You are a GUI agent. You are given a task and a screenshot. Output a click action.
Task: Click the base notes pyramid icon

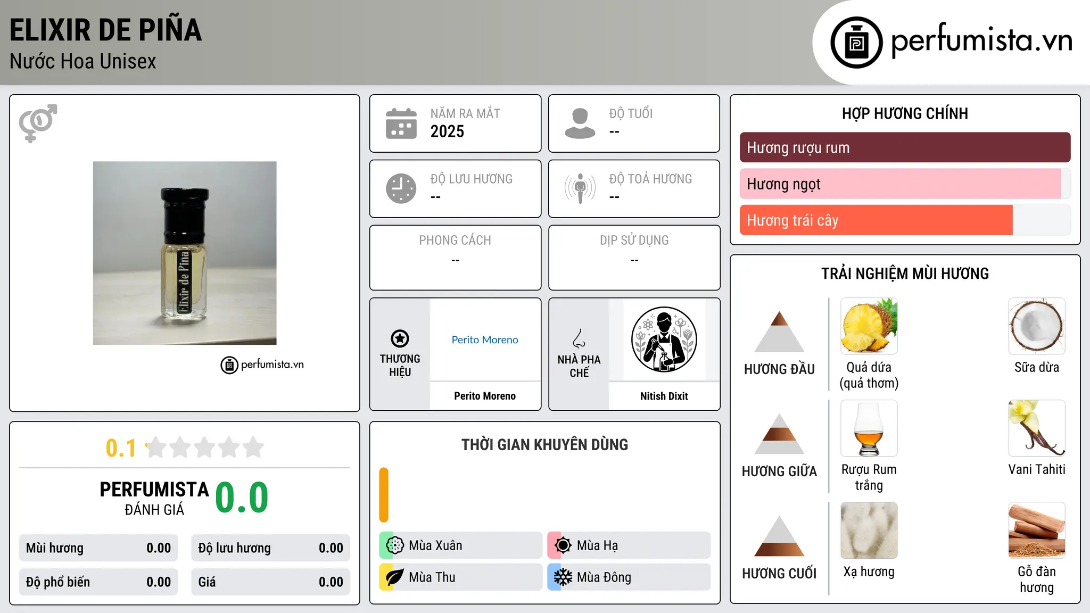click(779, 536)
